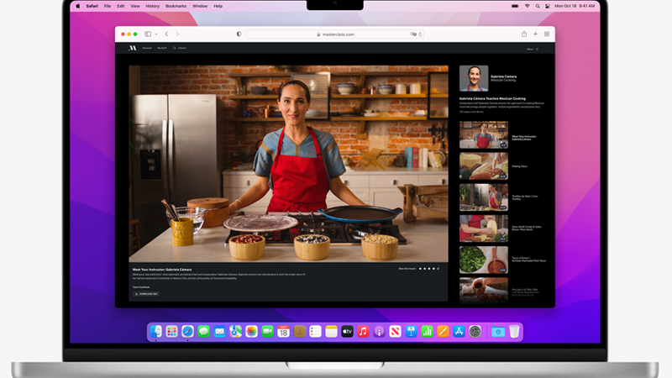Viewport: 672px width, 378px height.
Task: Open the Privacy Report shield icon
Action: tap(239, 34)
